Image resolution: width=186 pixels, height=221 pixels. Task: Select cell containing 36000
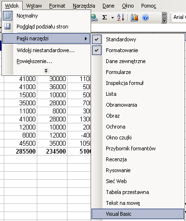[52, 87]
